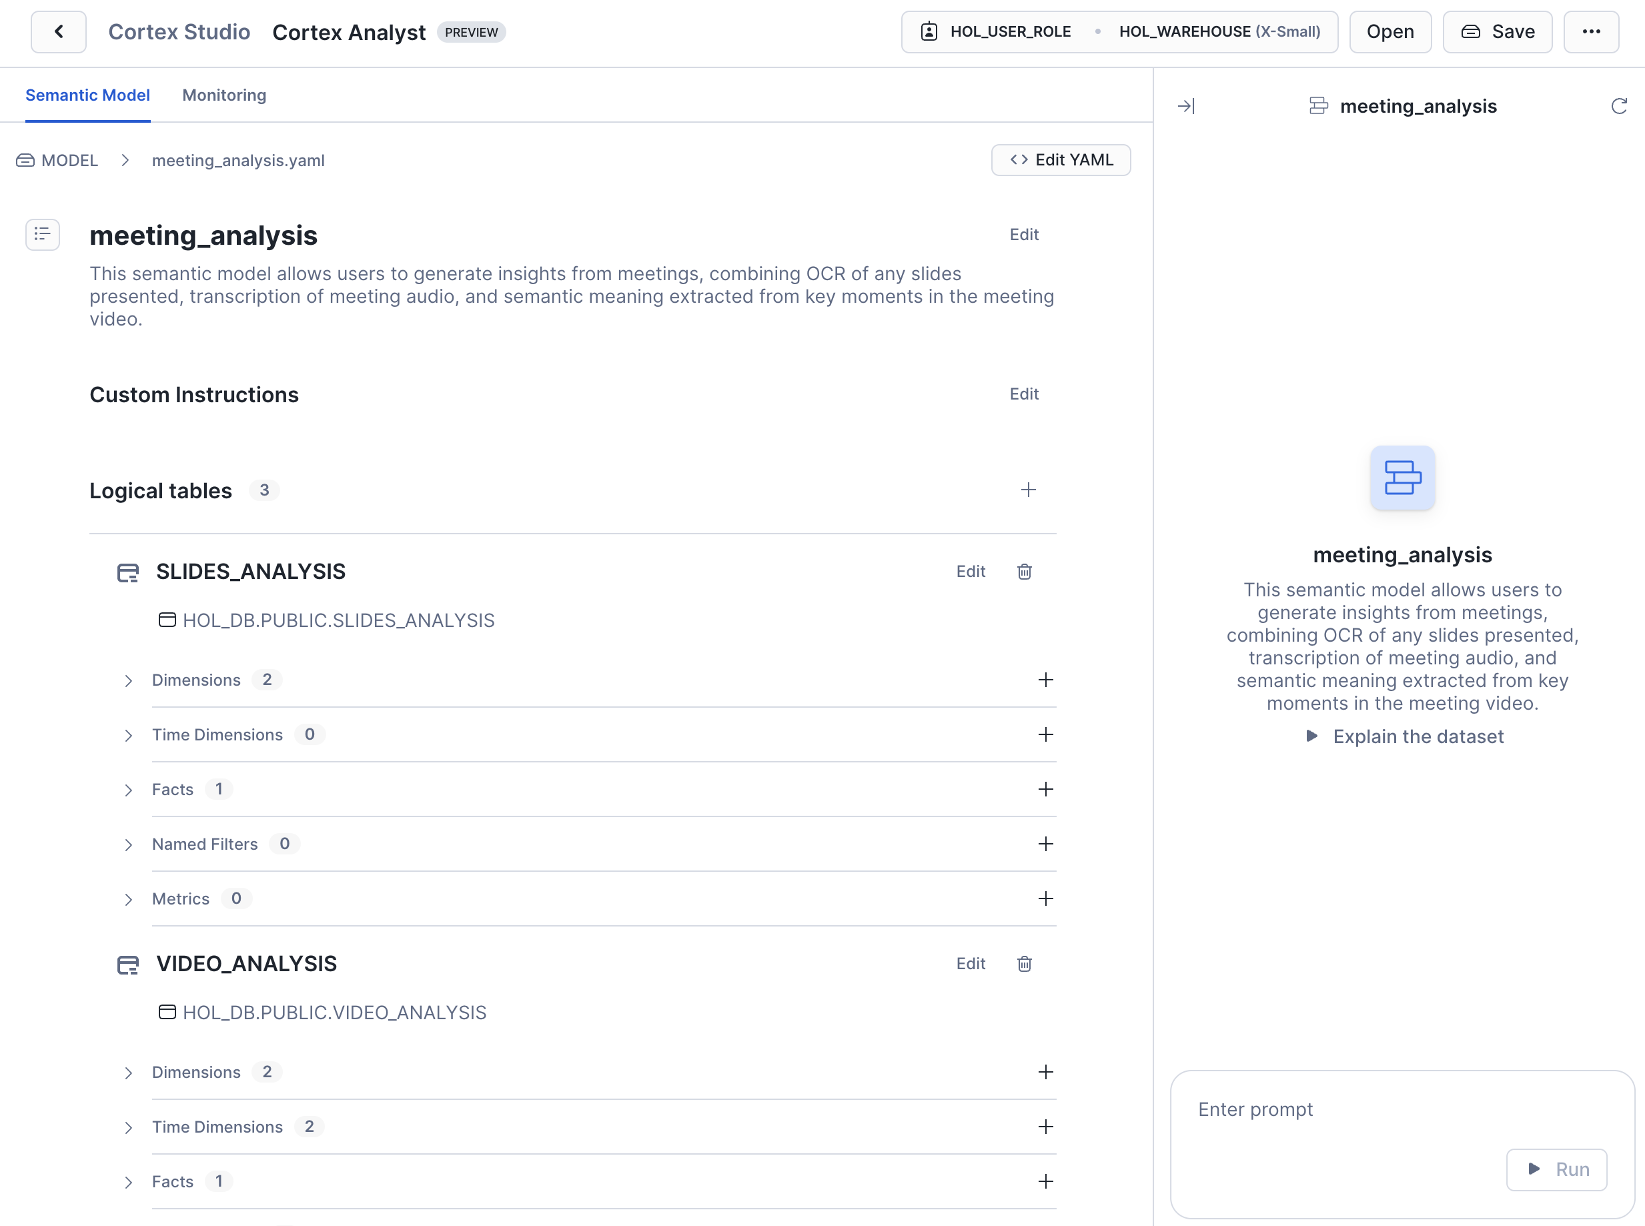Add a new logical table
The height and width of the screenshot is (1226, 1645).
pos(1028,490)
